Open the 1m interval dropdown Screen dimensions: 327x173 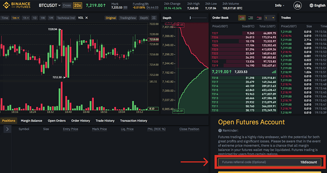tap(15, 18)
